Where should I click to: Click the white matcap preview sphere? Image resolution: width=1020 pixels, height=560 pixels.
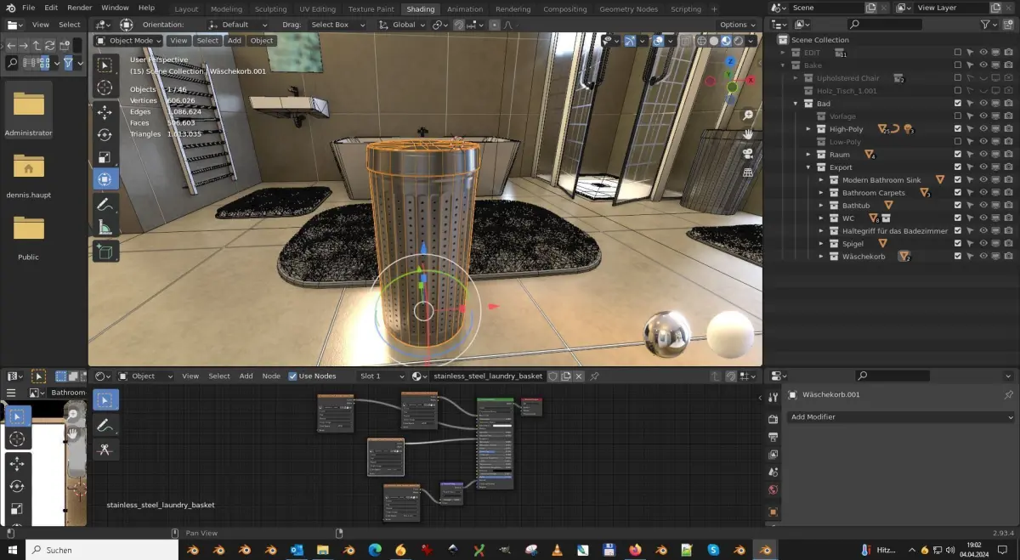click(730, 334)
